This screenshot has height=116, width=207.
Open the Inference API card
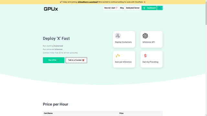(151, 39)
